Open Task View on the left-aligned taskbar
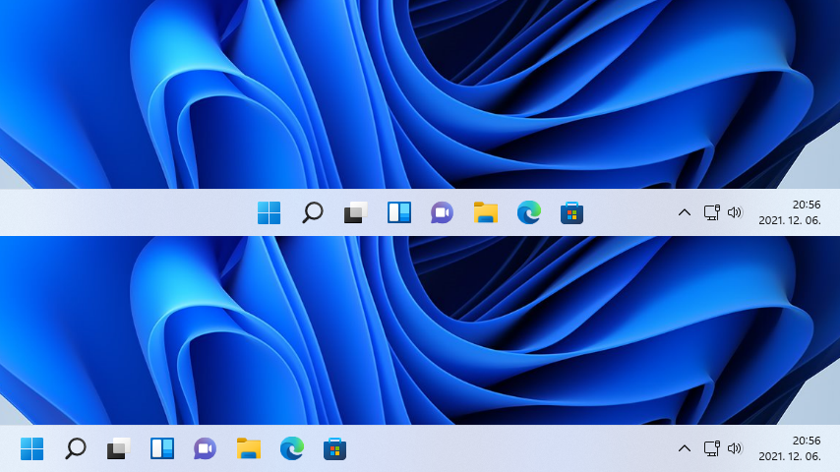The height and width of the screenshot is (472, 840). (118, 448)
